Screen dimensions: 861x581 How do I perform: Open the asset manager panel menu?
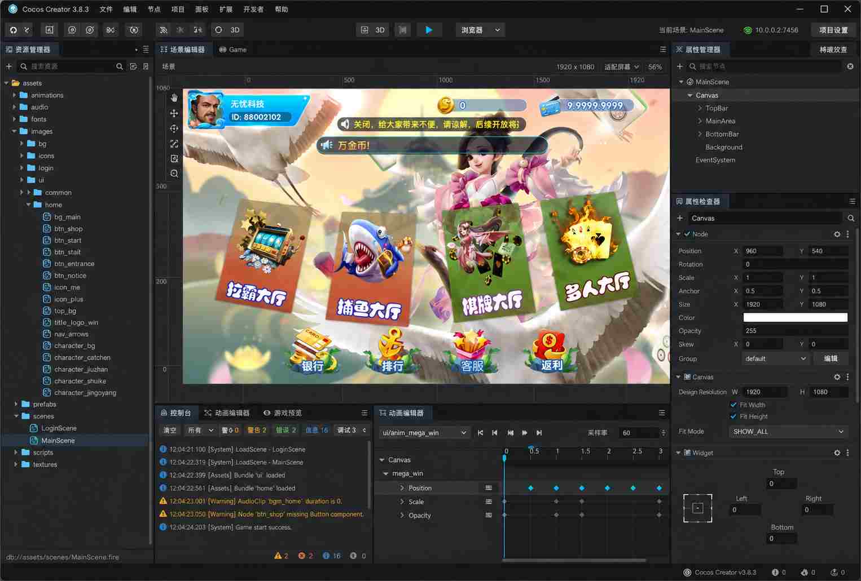tap(146, 50)
